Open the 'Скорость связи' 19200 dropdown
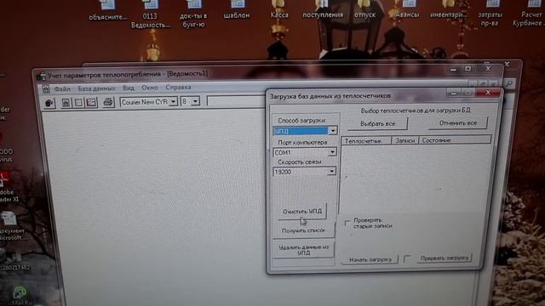 pyautogui.click(x=331, y=172)
